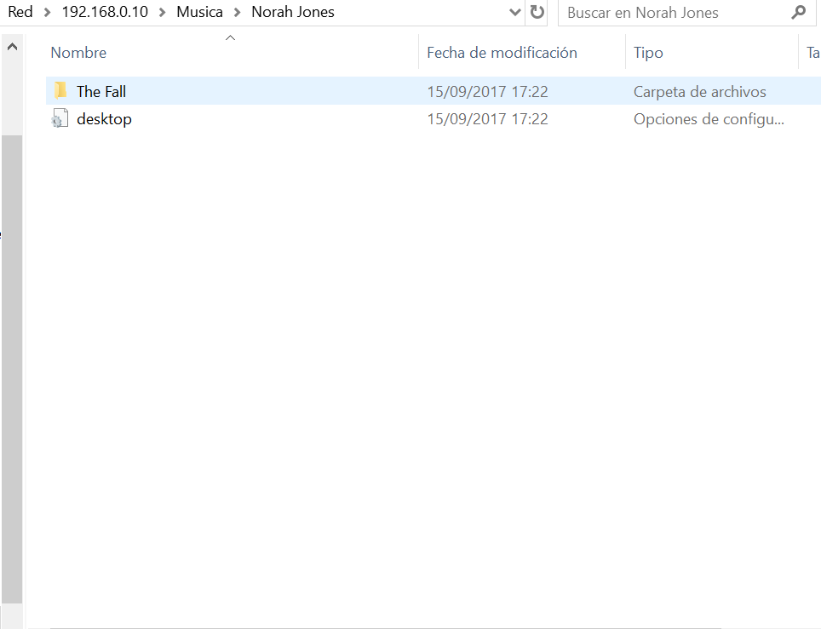Image resolution: width=821 pixels, height=629 pixels.
Task: Select the desktop file name
Action: point(104,119)
